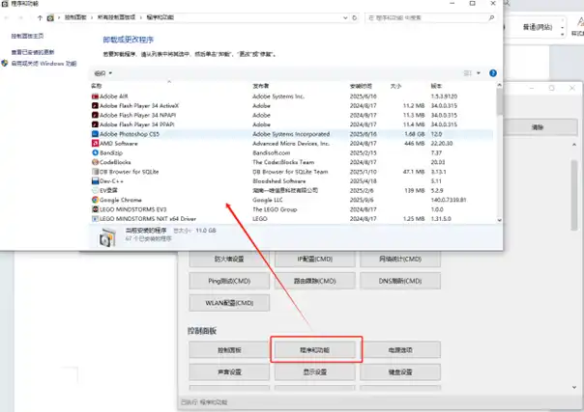Click the blue help question mark icon

(x=493, y=73)
